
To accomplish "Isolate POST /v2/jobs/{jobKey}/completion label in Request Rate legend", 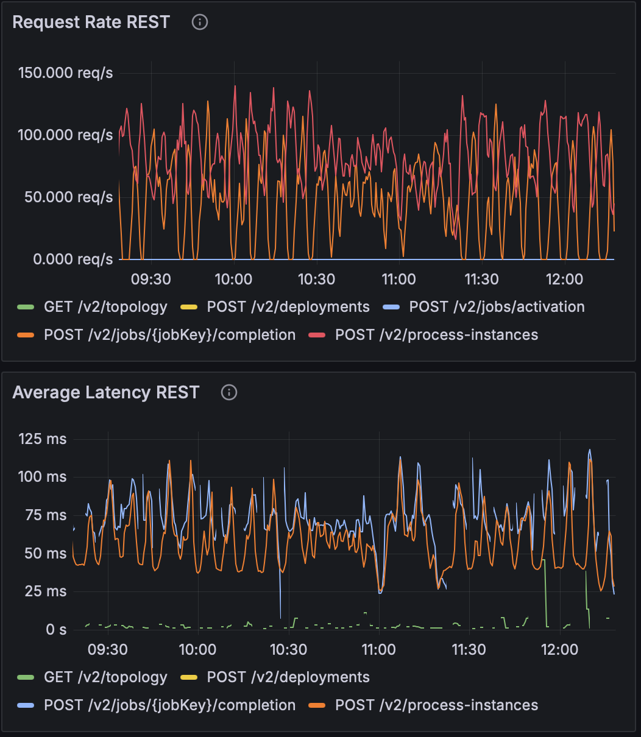I will click(x=169, y=335).
